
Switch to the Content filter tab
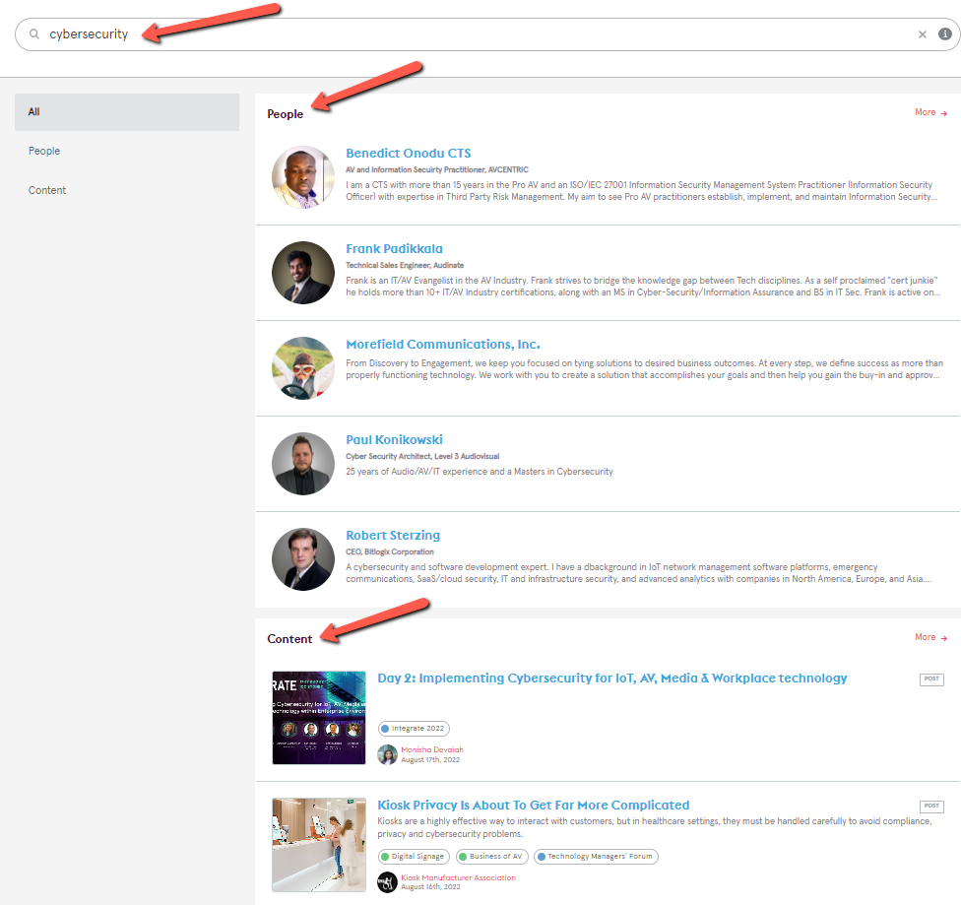point(47,190)
